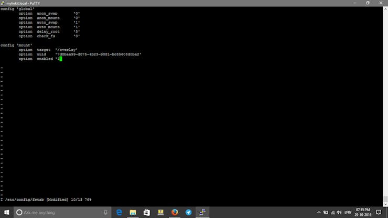
Task: Open Microsoft Edge from the taskbar
Action: point(119,212)
